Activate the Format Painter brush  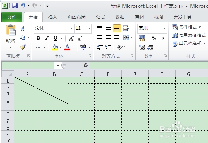point(23,47)
